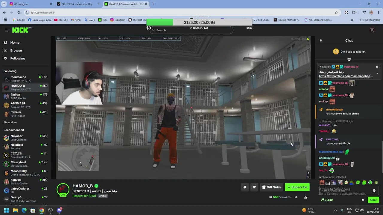Image resolution: width=383 pixels, height=215 pixels.
Task: Click the user avatar in top right
Action: tap(372, 30)
